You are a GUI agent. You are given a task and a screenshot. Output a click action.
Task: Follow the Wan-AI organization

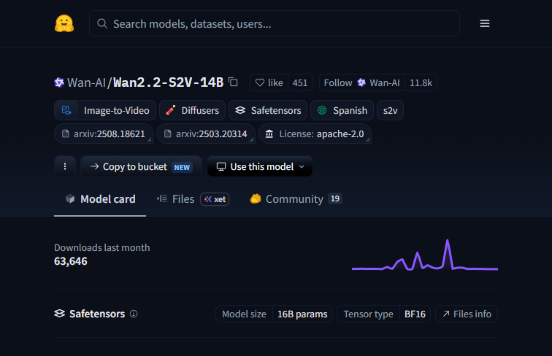(x=361, y=82)
